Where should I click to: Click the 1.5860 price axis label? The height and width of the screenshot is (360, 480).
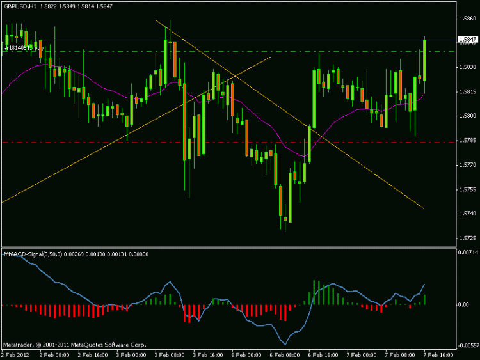[467, 19]
